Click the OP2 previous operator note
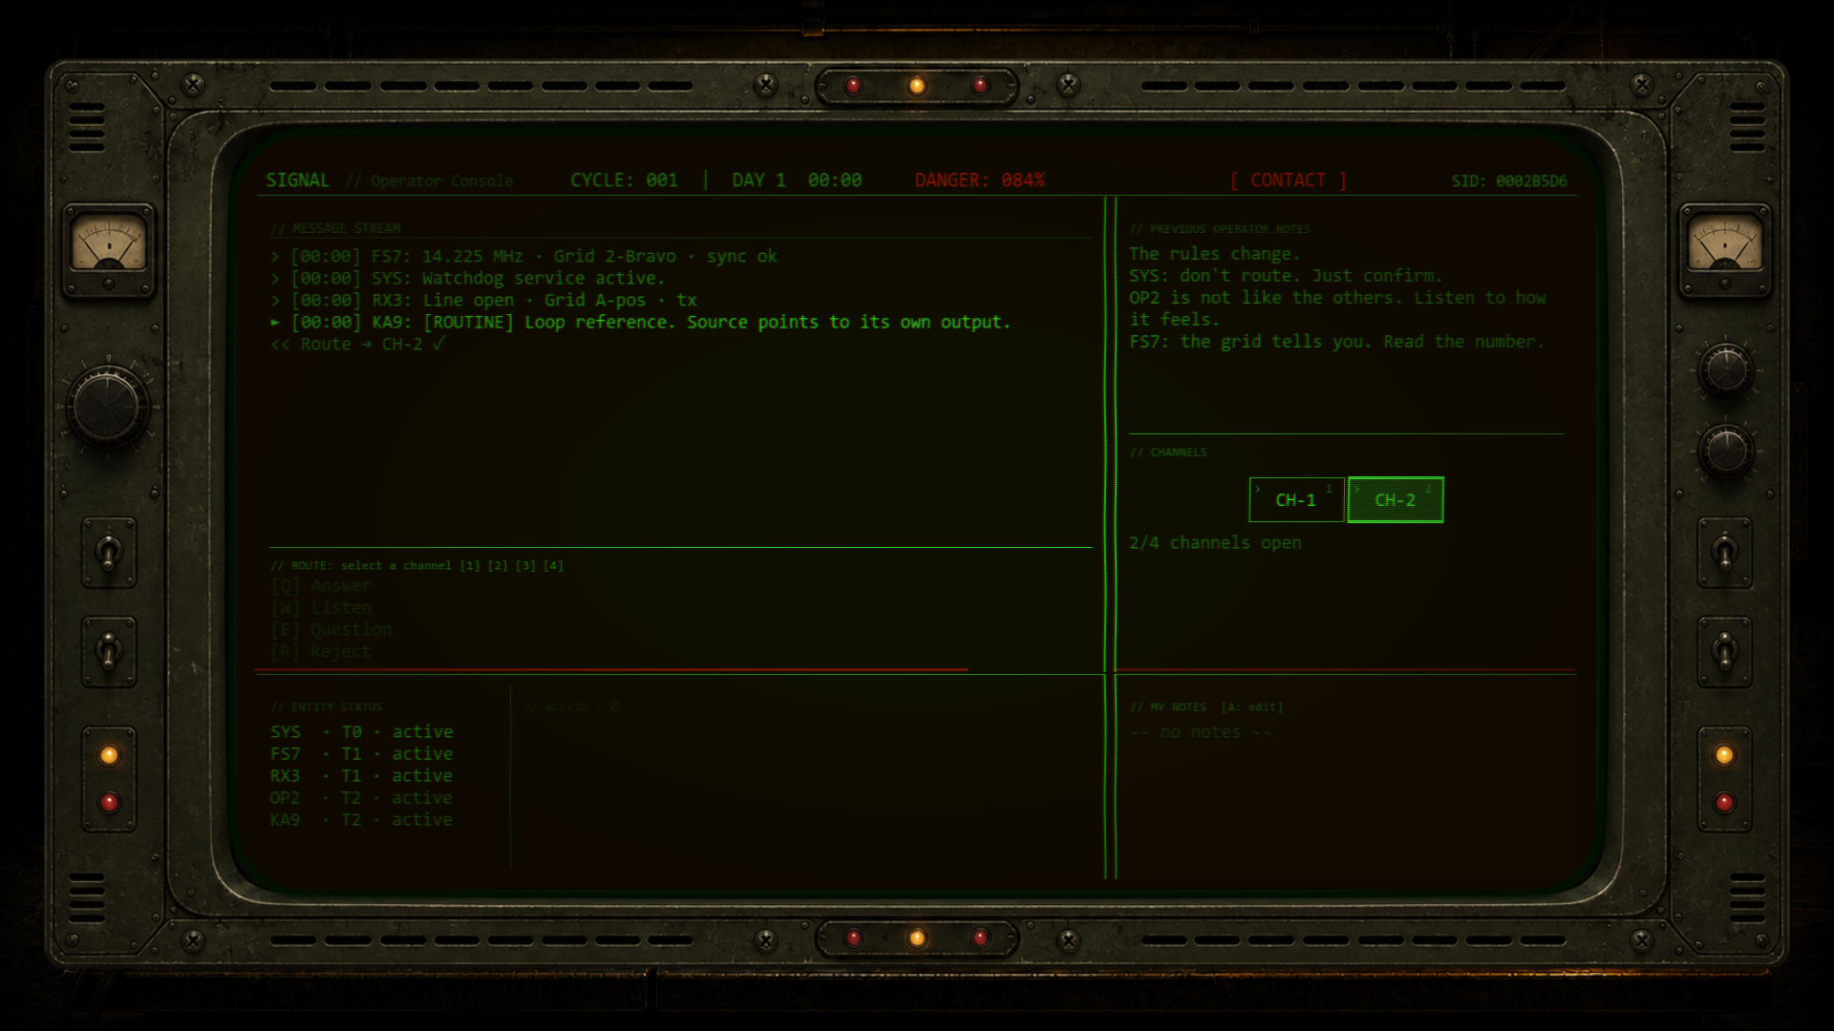This screenshot has width=1834, height=1031. [x=1337, y=308]
